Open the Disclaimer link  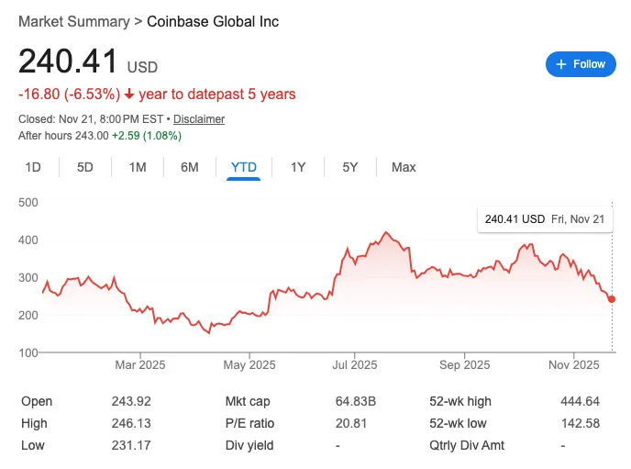coord(199,119)
